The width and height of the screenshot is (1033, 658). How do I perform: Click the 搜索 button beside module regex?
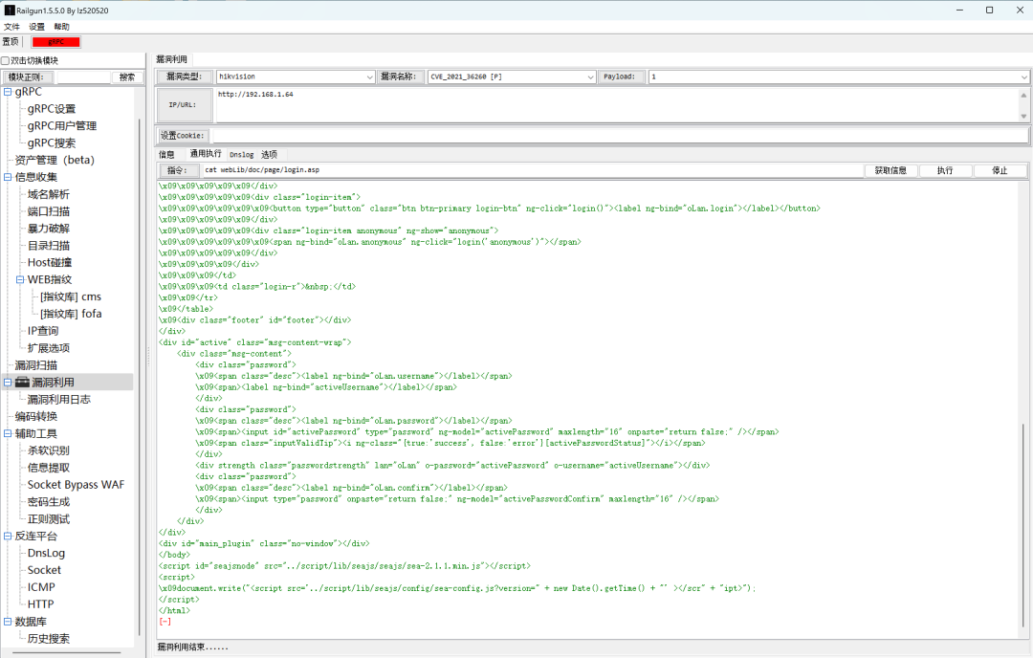pos(127,77)
